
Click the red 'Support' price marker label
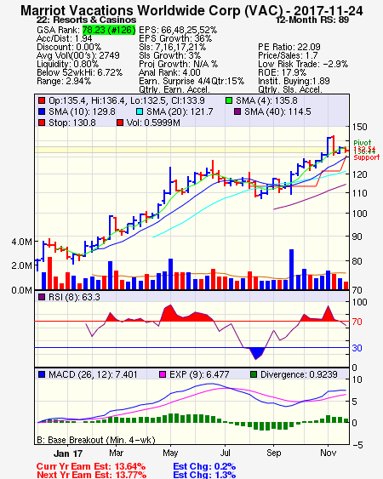(367, 157)
